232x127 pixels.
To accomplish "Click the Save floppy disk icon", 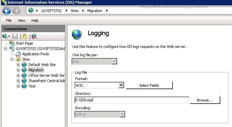I will (x=15, y=36).
